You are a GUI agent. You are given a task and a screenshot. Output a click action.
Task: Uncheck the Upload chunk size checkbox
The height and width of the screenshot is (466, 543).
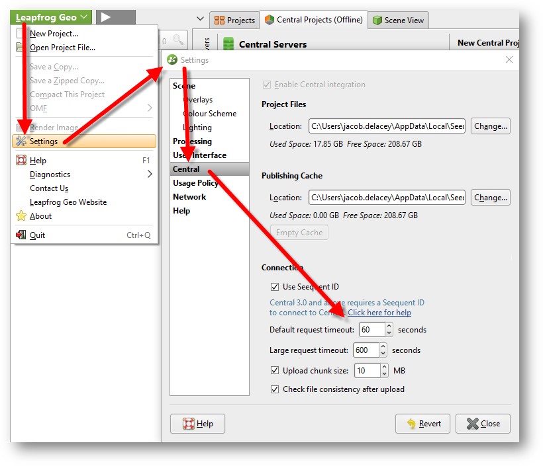point(275,371)
